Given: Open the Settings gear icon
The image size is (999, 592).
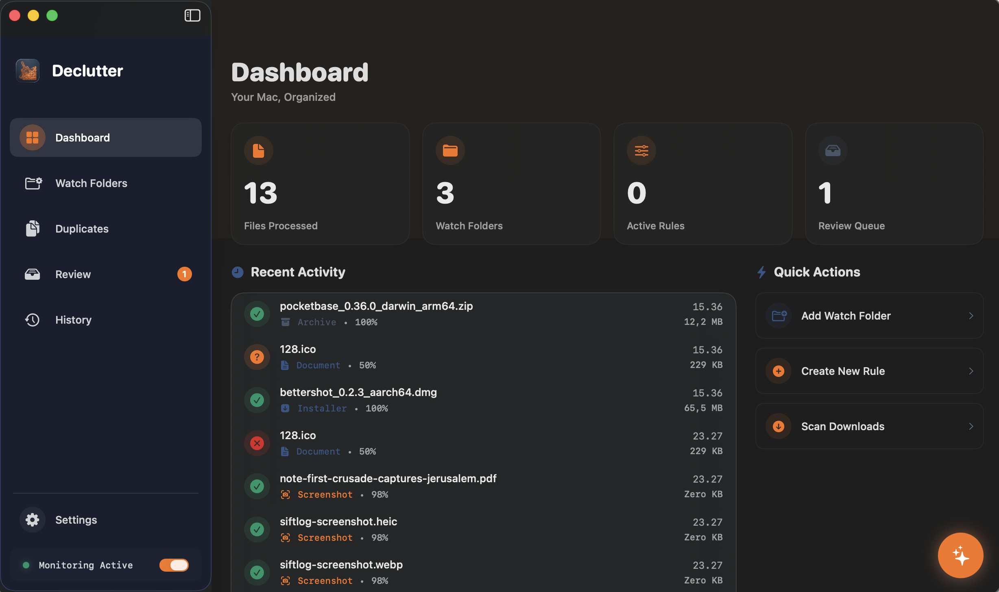Looking at the screenshot, I should (x=33, y=520).
